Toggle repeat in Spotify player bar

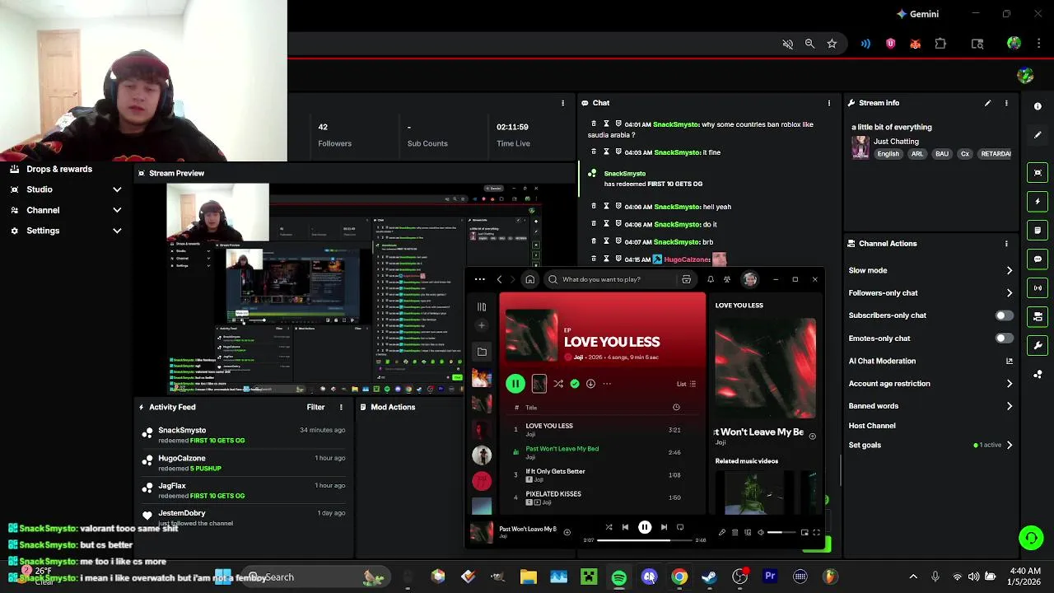680,527
